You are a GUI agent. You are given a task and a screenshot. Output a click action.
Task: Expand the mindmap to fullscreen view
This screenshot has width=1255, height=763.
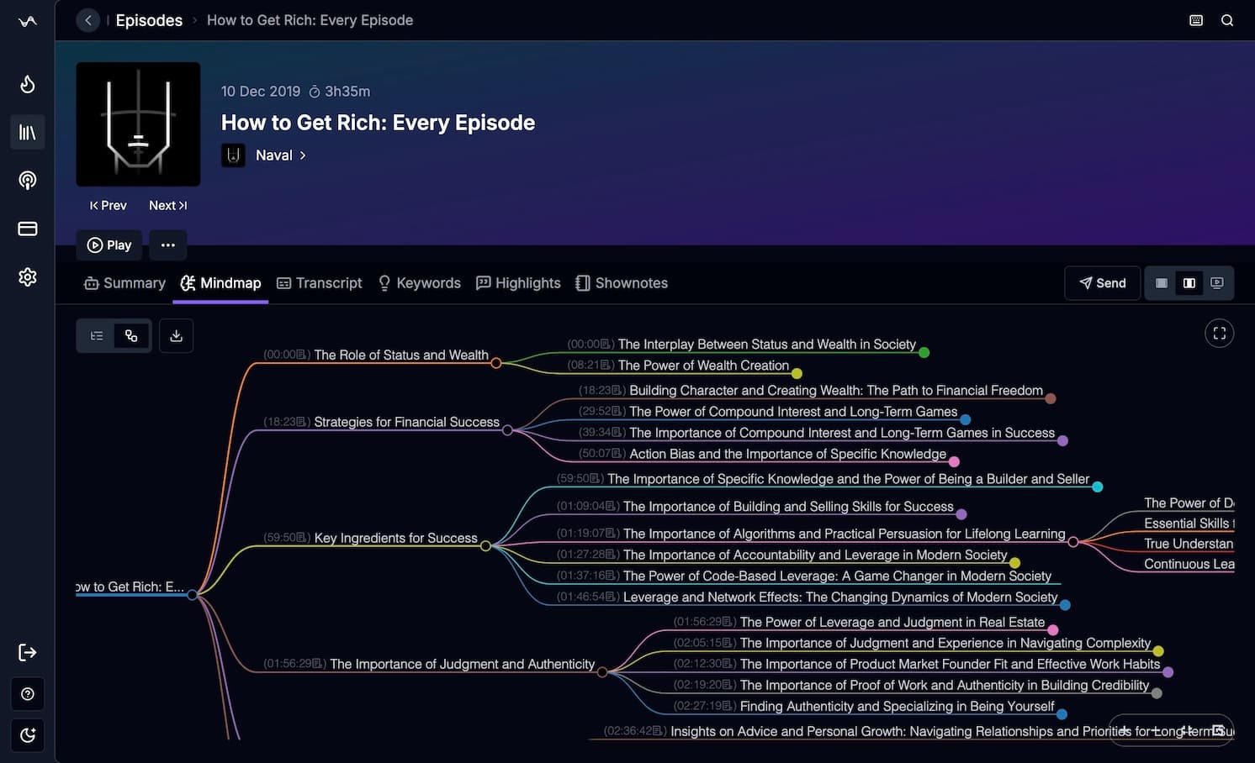point(1219,333)
